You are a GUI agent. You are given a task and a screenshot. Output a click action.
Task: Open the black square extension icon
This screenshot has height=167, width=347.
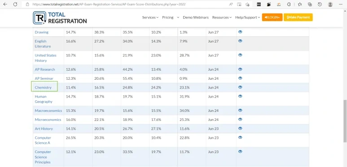(259, 4)
